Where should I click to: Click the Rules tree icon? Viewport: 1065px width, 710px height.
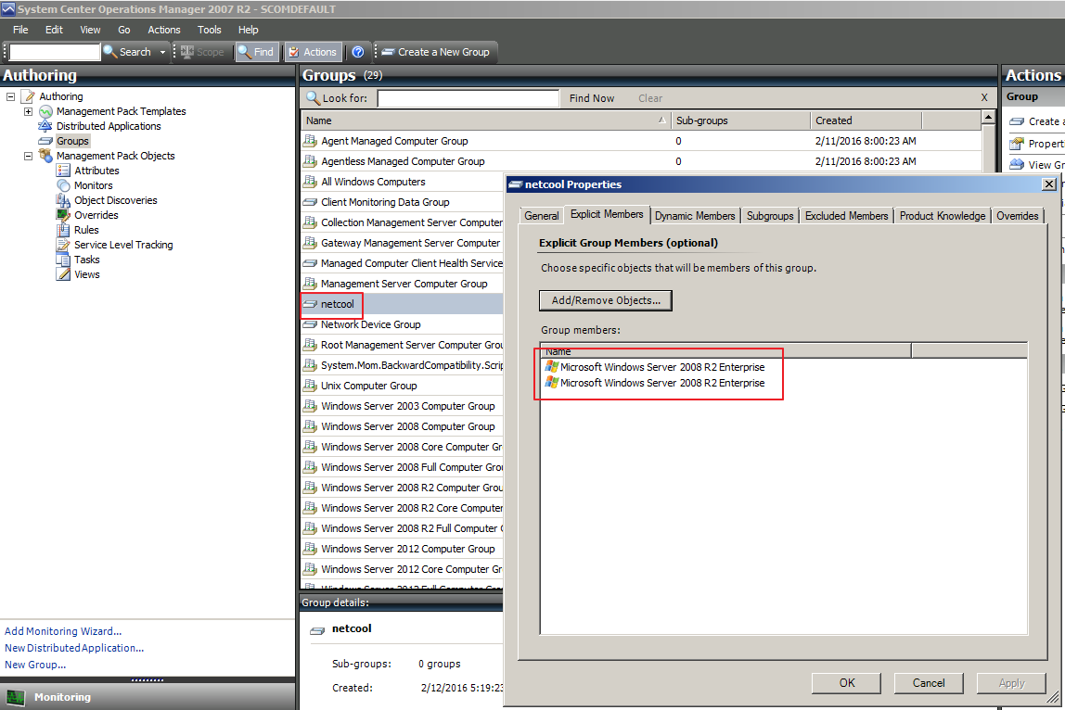pyautogui.click(x=63, y=230)
